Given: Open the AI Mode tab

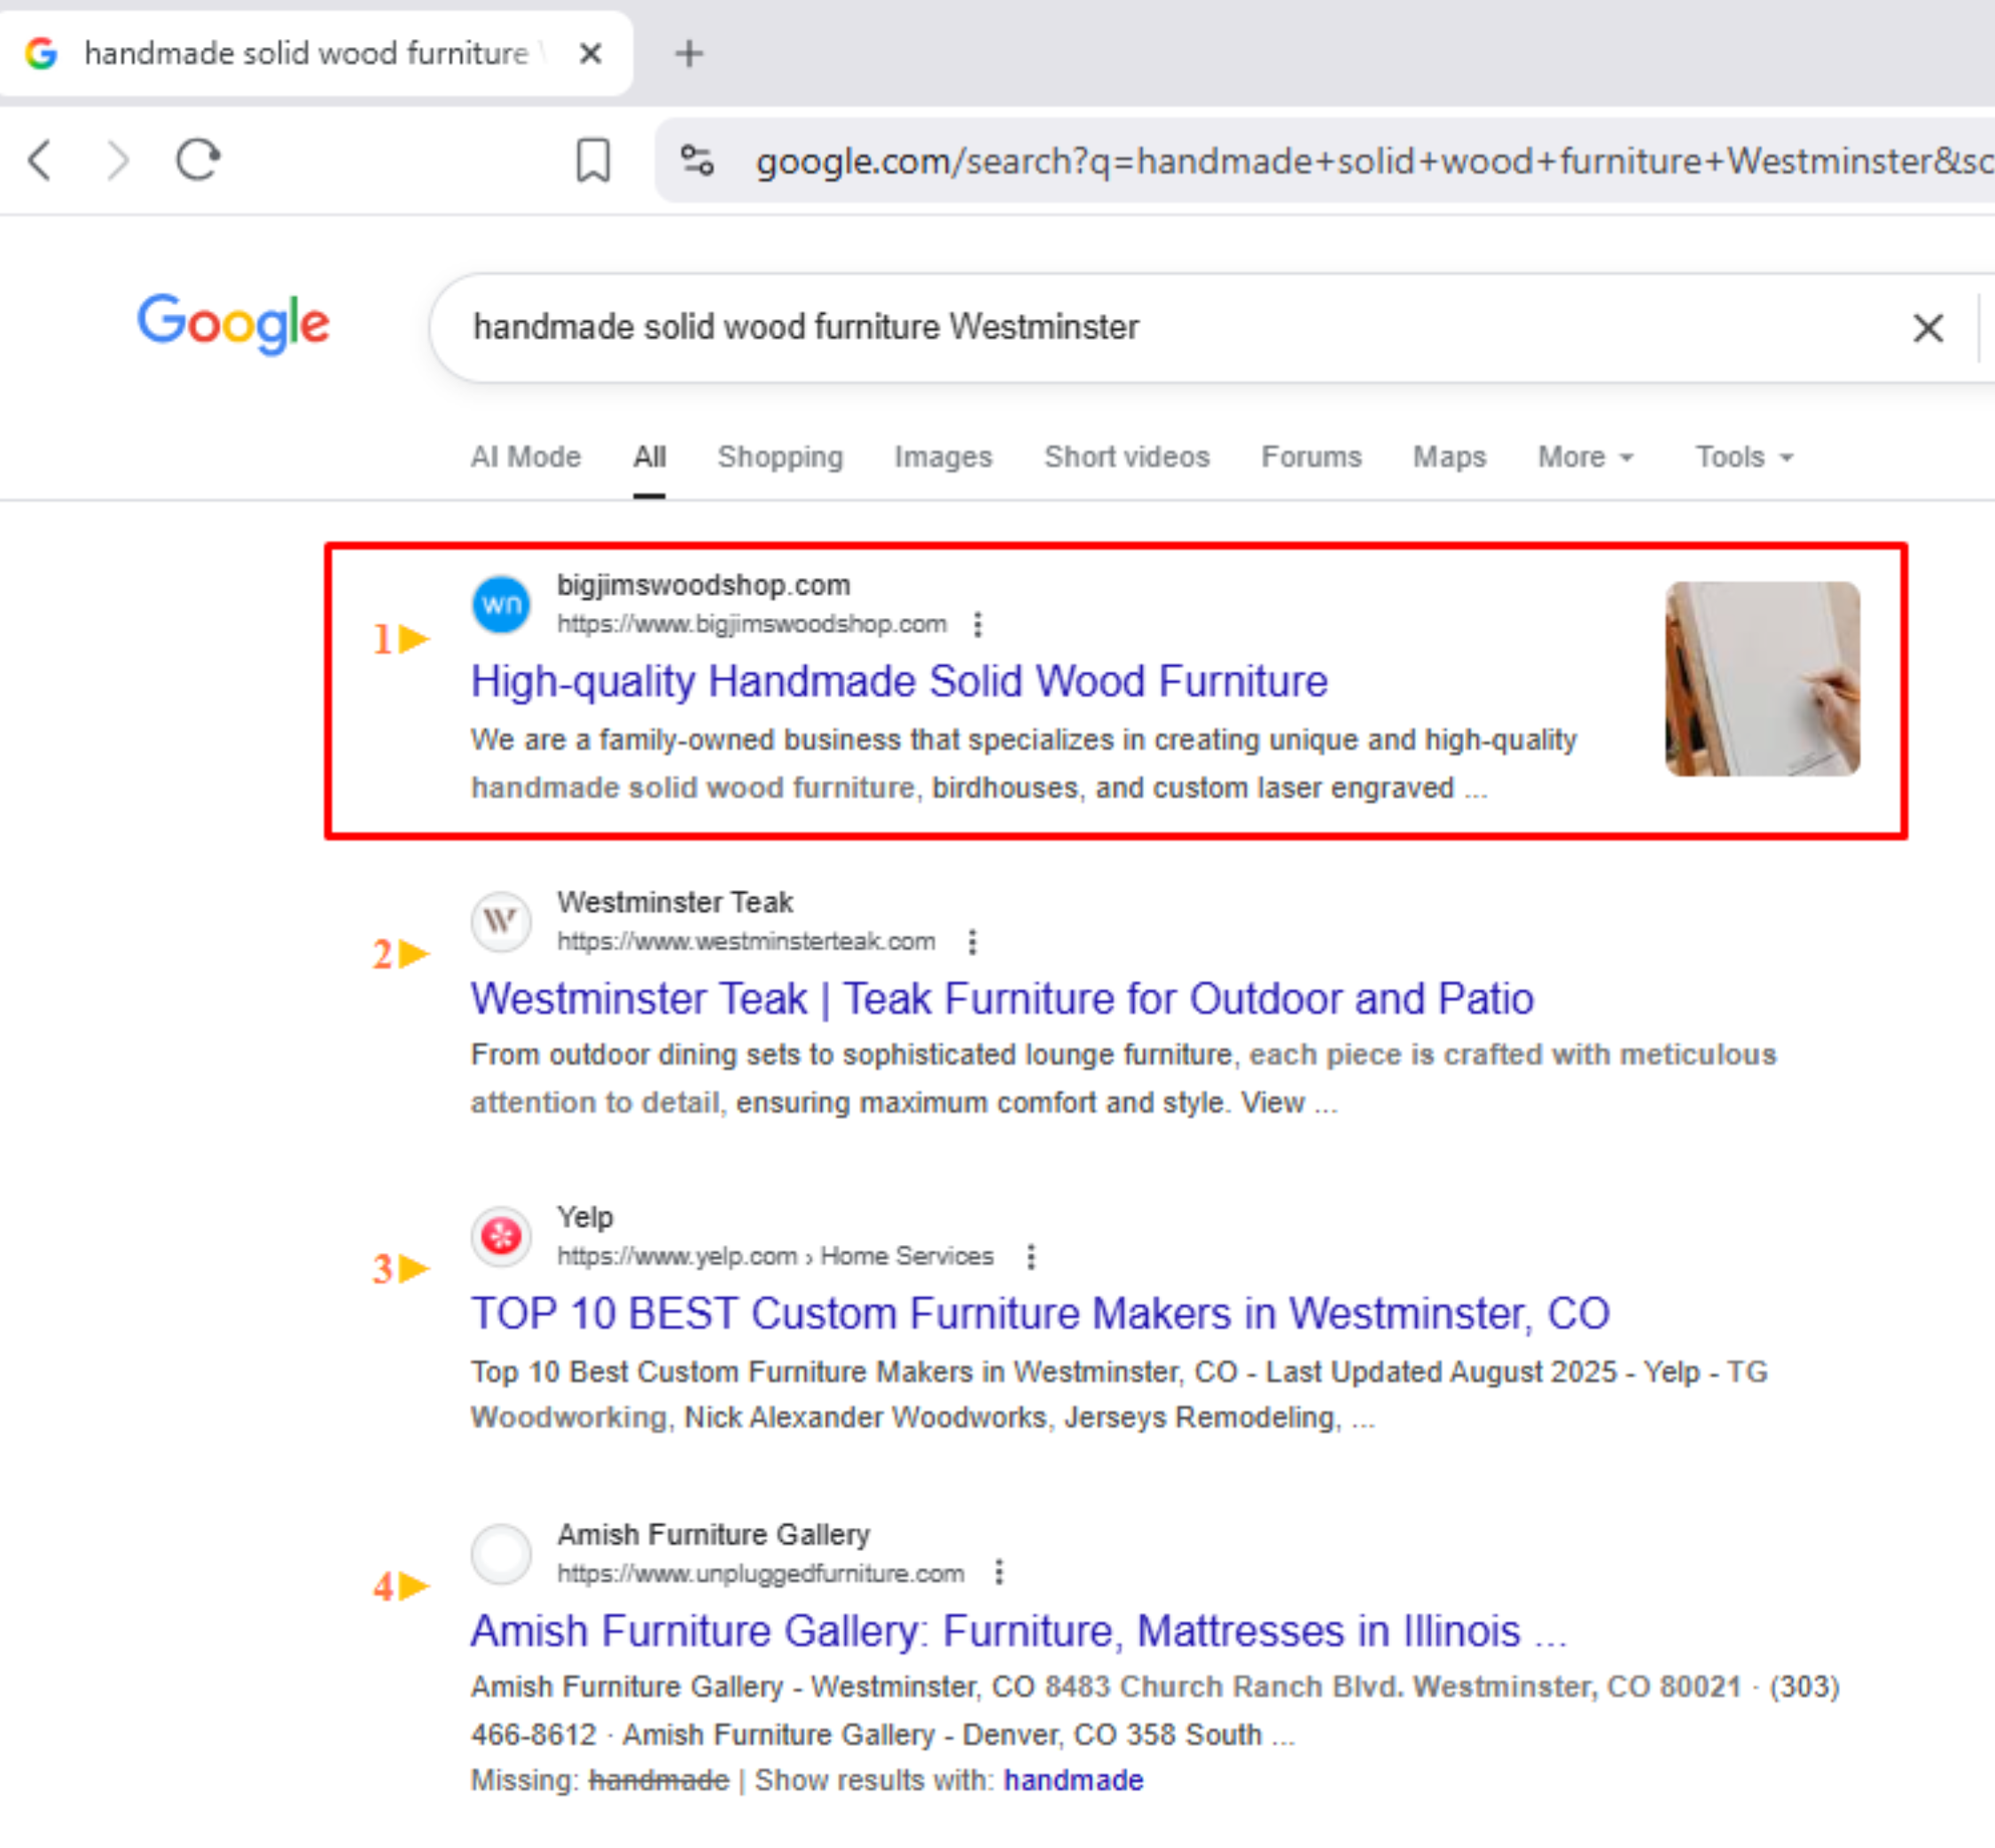Looking at the screenshot, I should [525, 457].
